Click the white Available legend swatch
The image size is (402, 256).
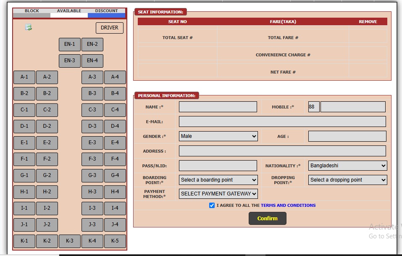[69, 16]
